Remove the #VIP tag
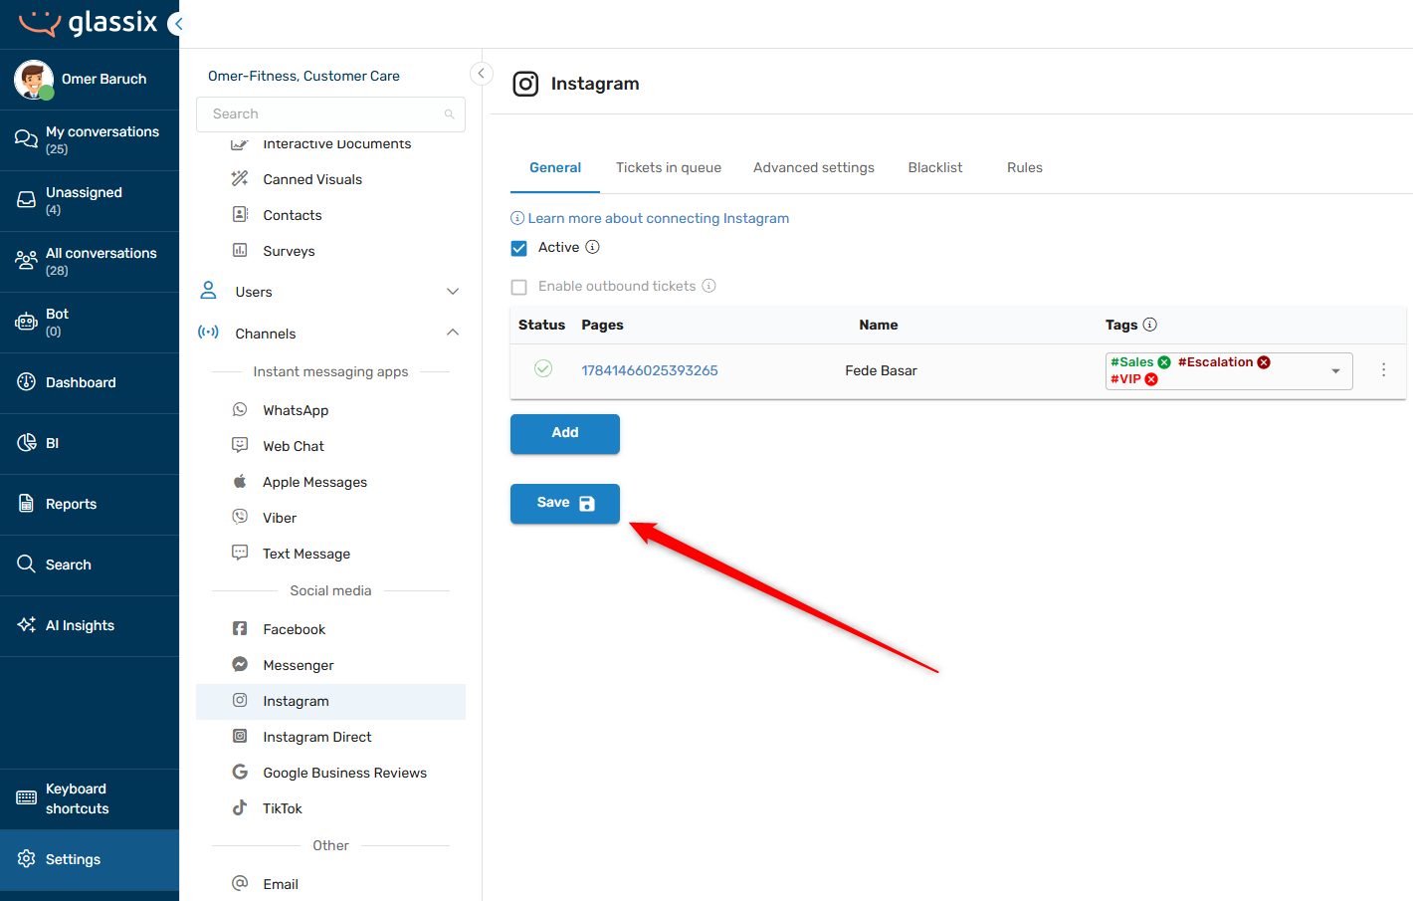Image resolution: width=1413 pixels, height=901 pixels. 1151,379
